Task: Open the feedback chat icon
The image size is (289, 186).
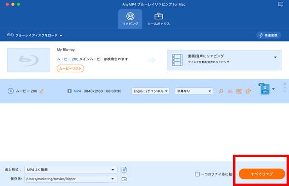Action: pos(280,4)
